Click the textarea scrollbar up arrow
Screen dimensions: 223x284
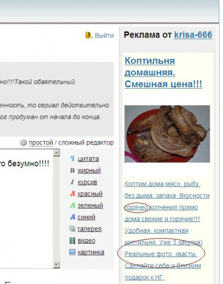(x=56, y=153)
